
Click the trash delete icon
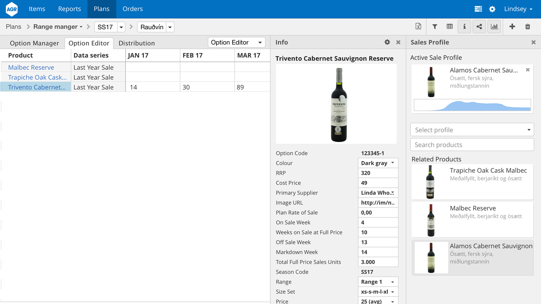[x=528, y=26]
